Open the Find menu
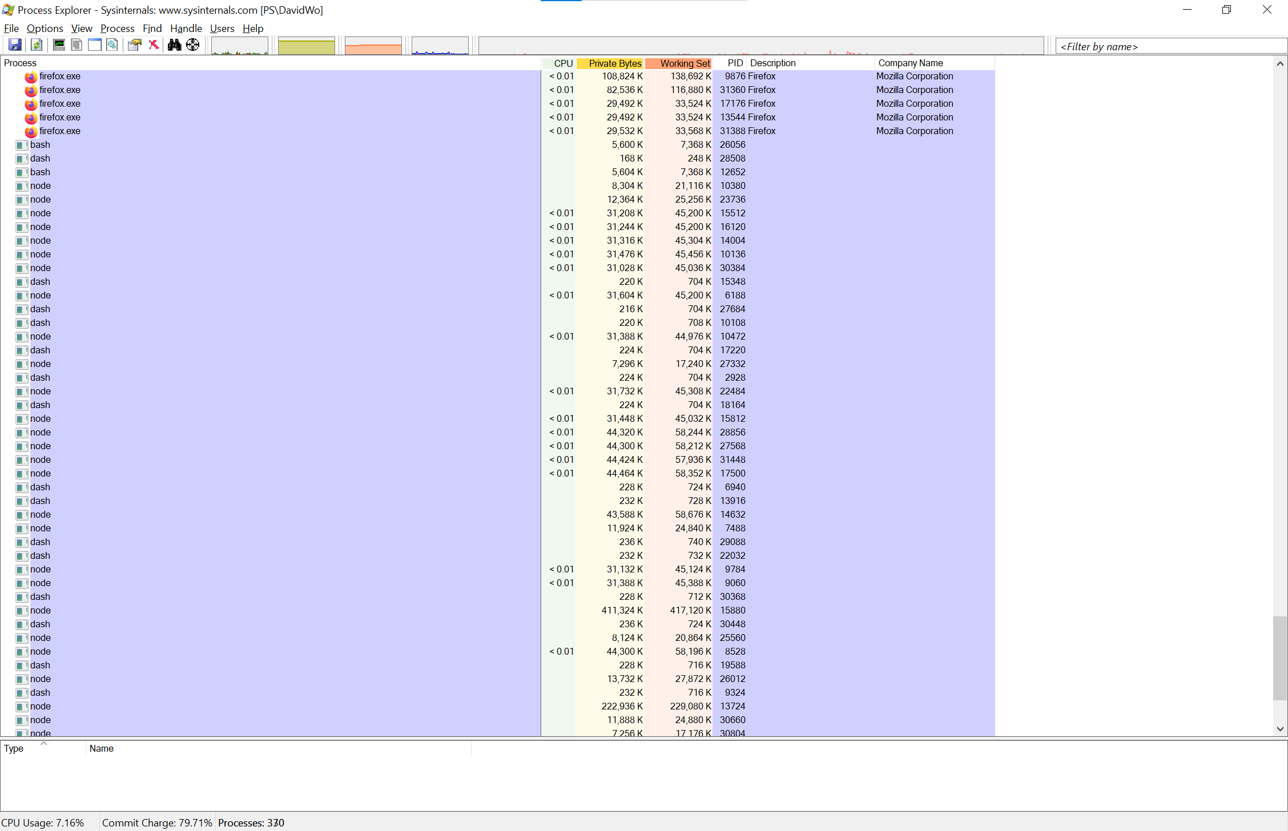This screenshot has width=1288, height=831. point(152,29)
